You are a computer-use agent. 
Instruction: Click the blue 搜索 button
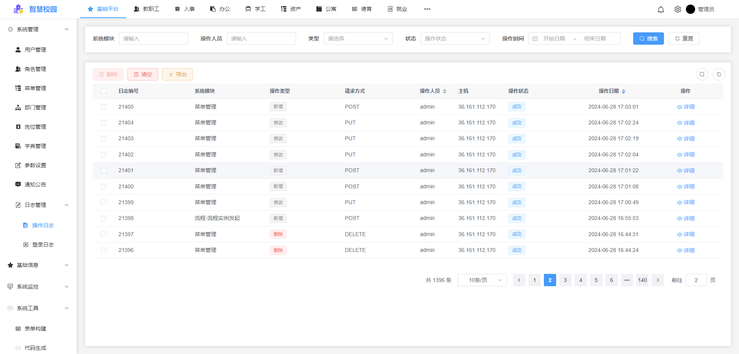tap(648, 39)
